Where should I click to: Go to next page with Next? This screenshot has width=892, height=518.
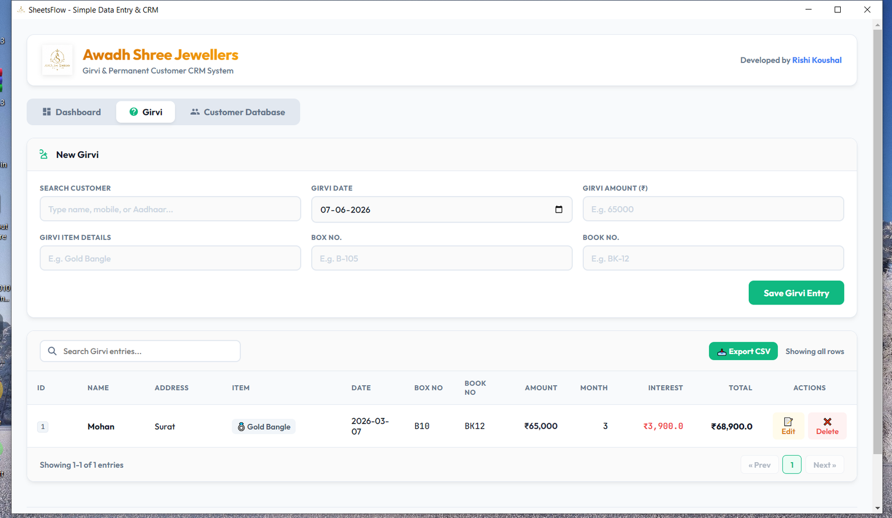point(825,465)
